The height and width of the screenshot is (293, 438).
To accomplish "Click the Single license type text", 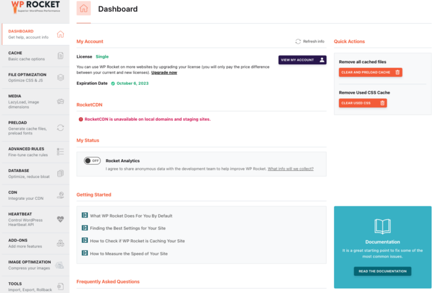I will (102, 57).
